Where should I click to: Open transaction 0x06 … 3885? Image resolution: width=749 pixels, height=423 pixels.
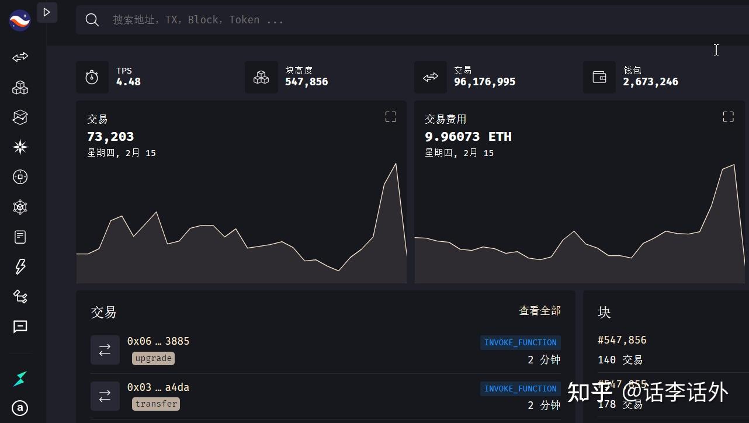pos(158,341)
